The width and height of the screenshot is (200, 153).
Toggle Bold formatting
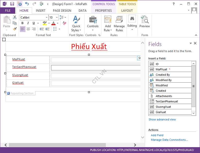pyautogui.click(x=22, y=23)
